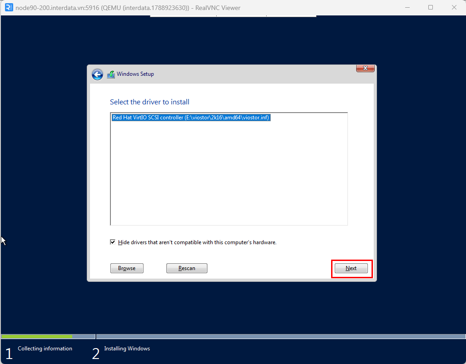This screenshot has width=466, height=364.
Task: Click the RealVNC Viewer title bar text
Action: point(128,8)
